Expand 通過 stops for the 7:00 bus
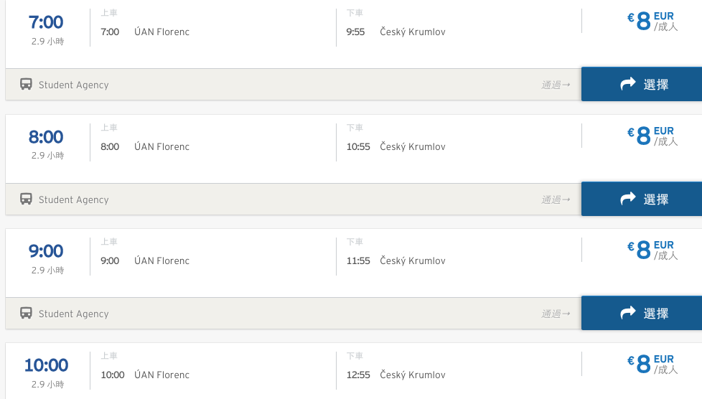 coord(556,85)
